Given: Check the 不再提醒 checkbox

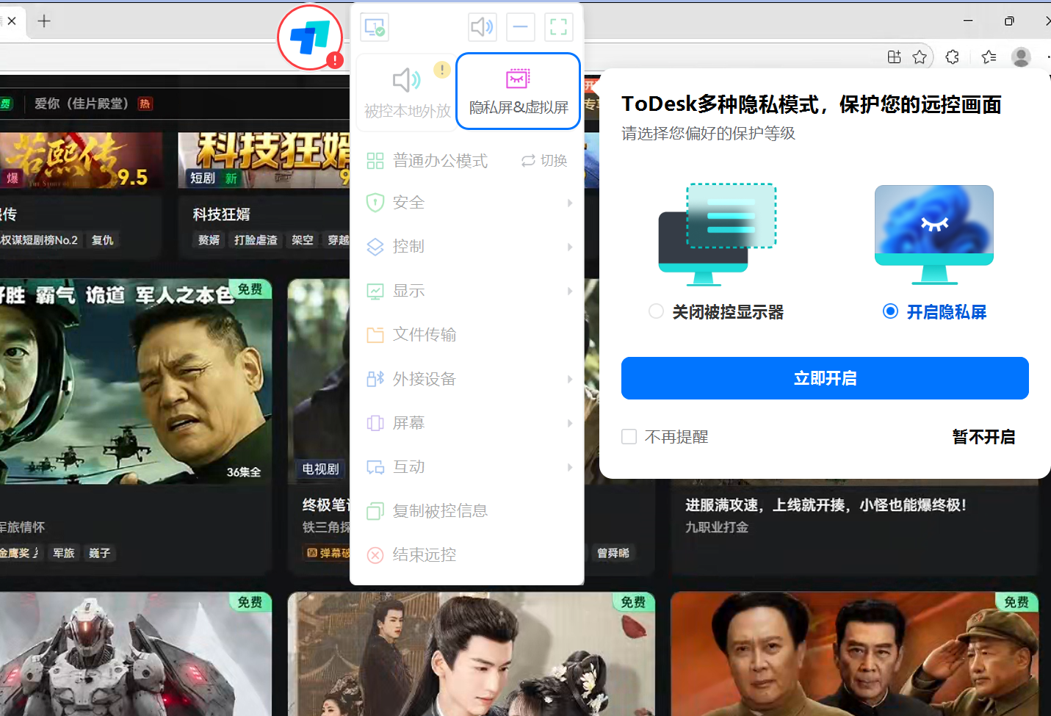Looking at the screenshot, I should click(629, 437).
